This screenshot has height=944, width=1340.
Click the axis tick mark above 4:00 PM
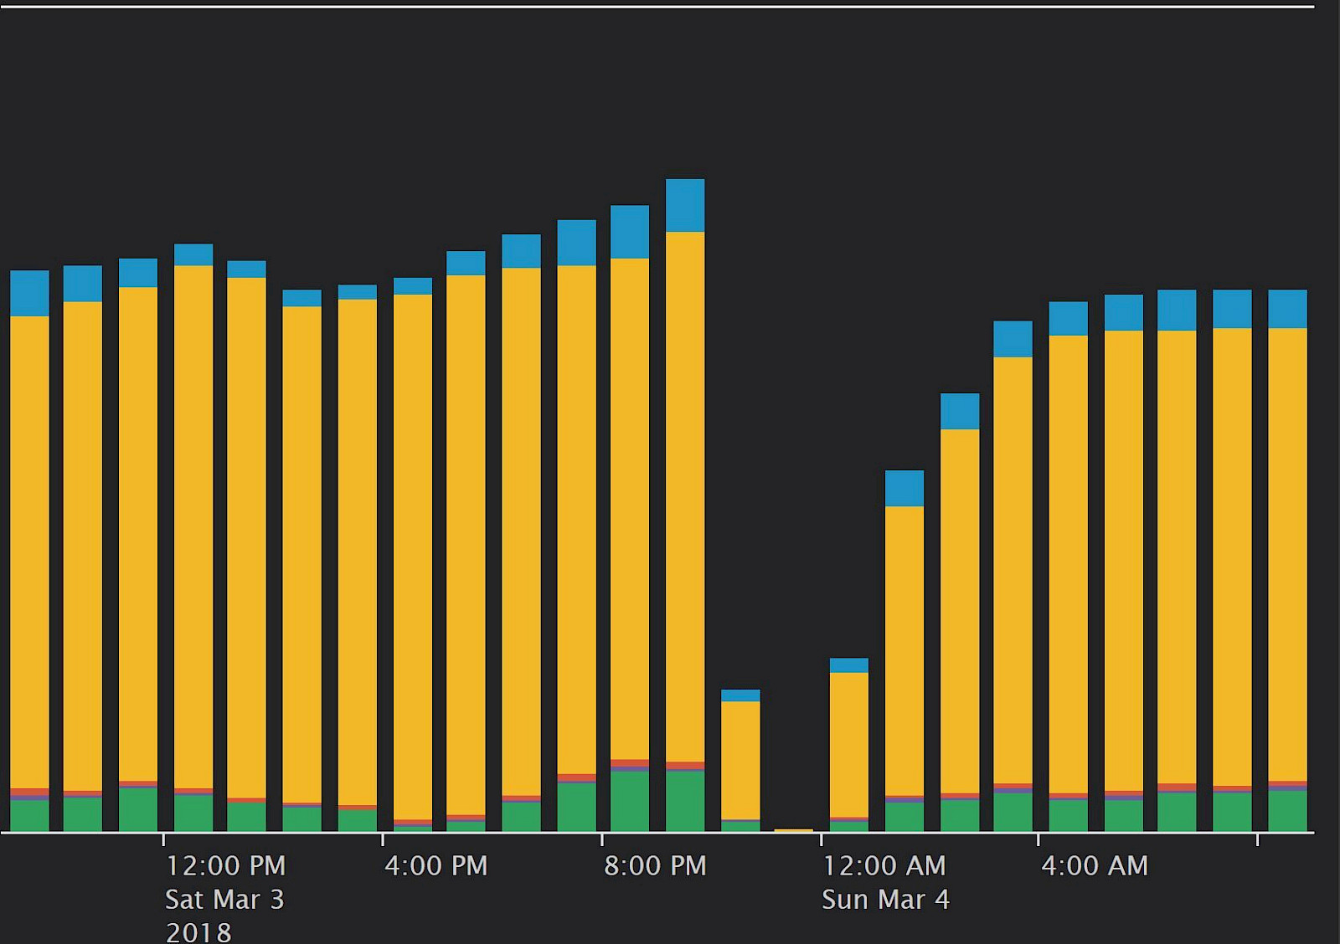(383, 839)
